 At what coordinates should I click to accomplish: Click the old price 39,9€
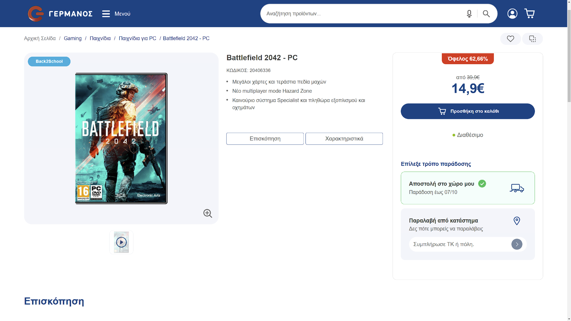click(x=473, y=77)
